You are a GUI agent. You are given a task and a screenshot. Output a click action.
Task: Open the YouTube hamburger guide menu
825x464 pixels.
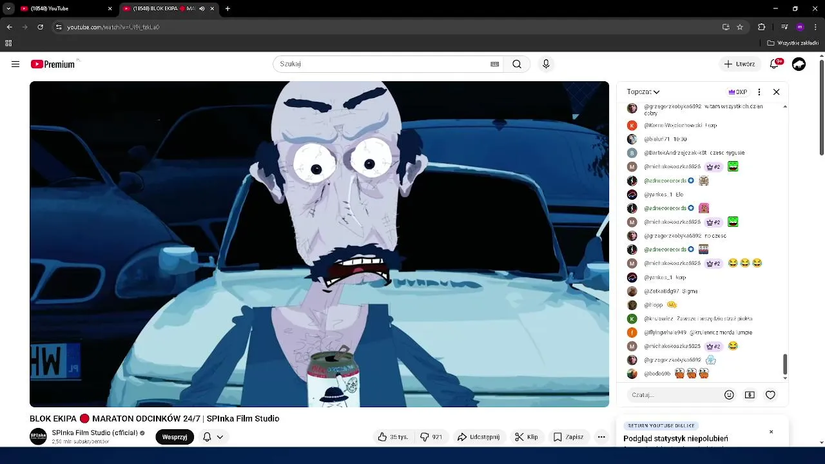[x=15, y=64]
